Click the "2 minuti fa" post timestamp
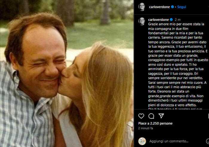 [x=146, y=128]
